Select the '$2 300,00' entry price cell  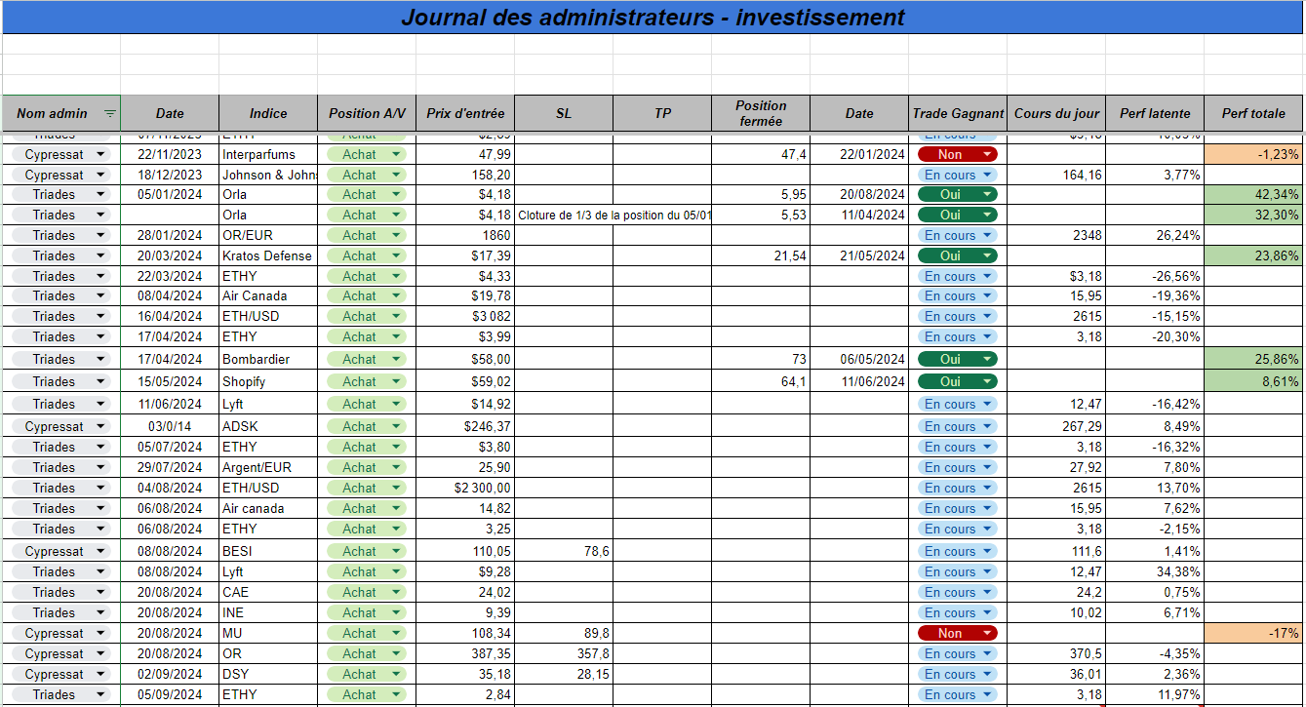[465, 488]
